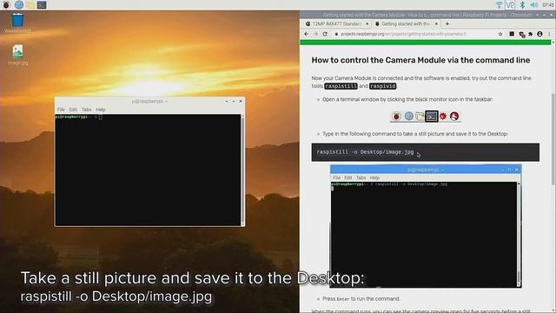Go back in Chromium
The width and height of the screenshot is (556, 313).
(x=307, y=34)
